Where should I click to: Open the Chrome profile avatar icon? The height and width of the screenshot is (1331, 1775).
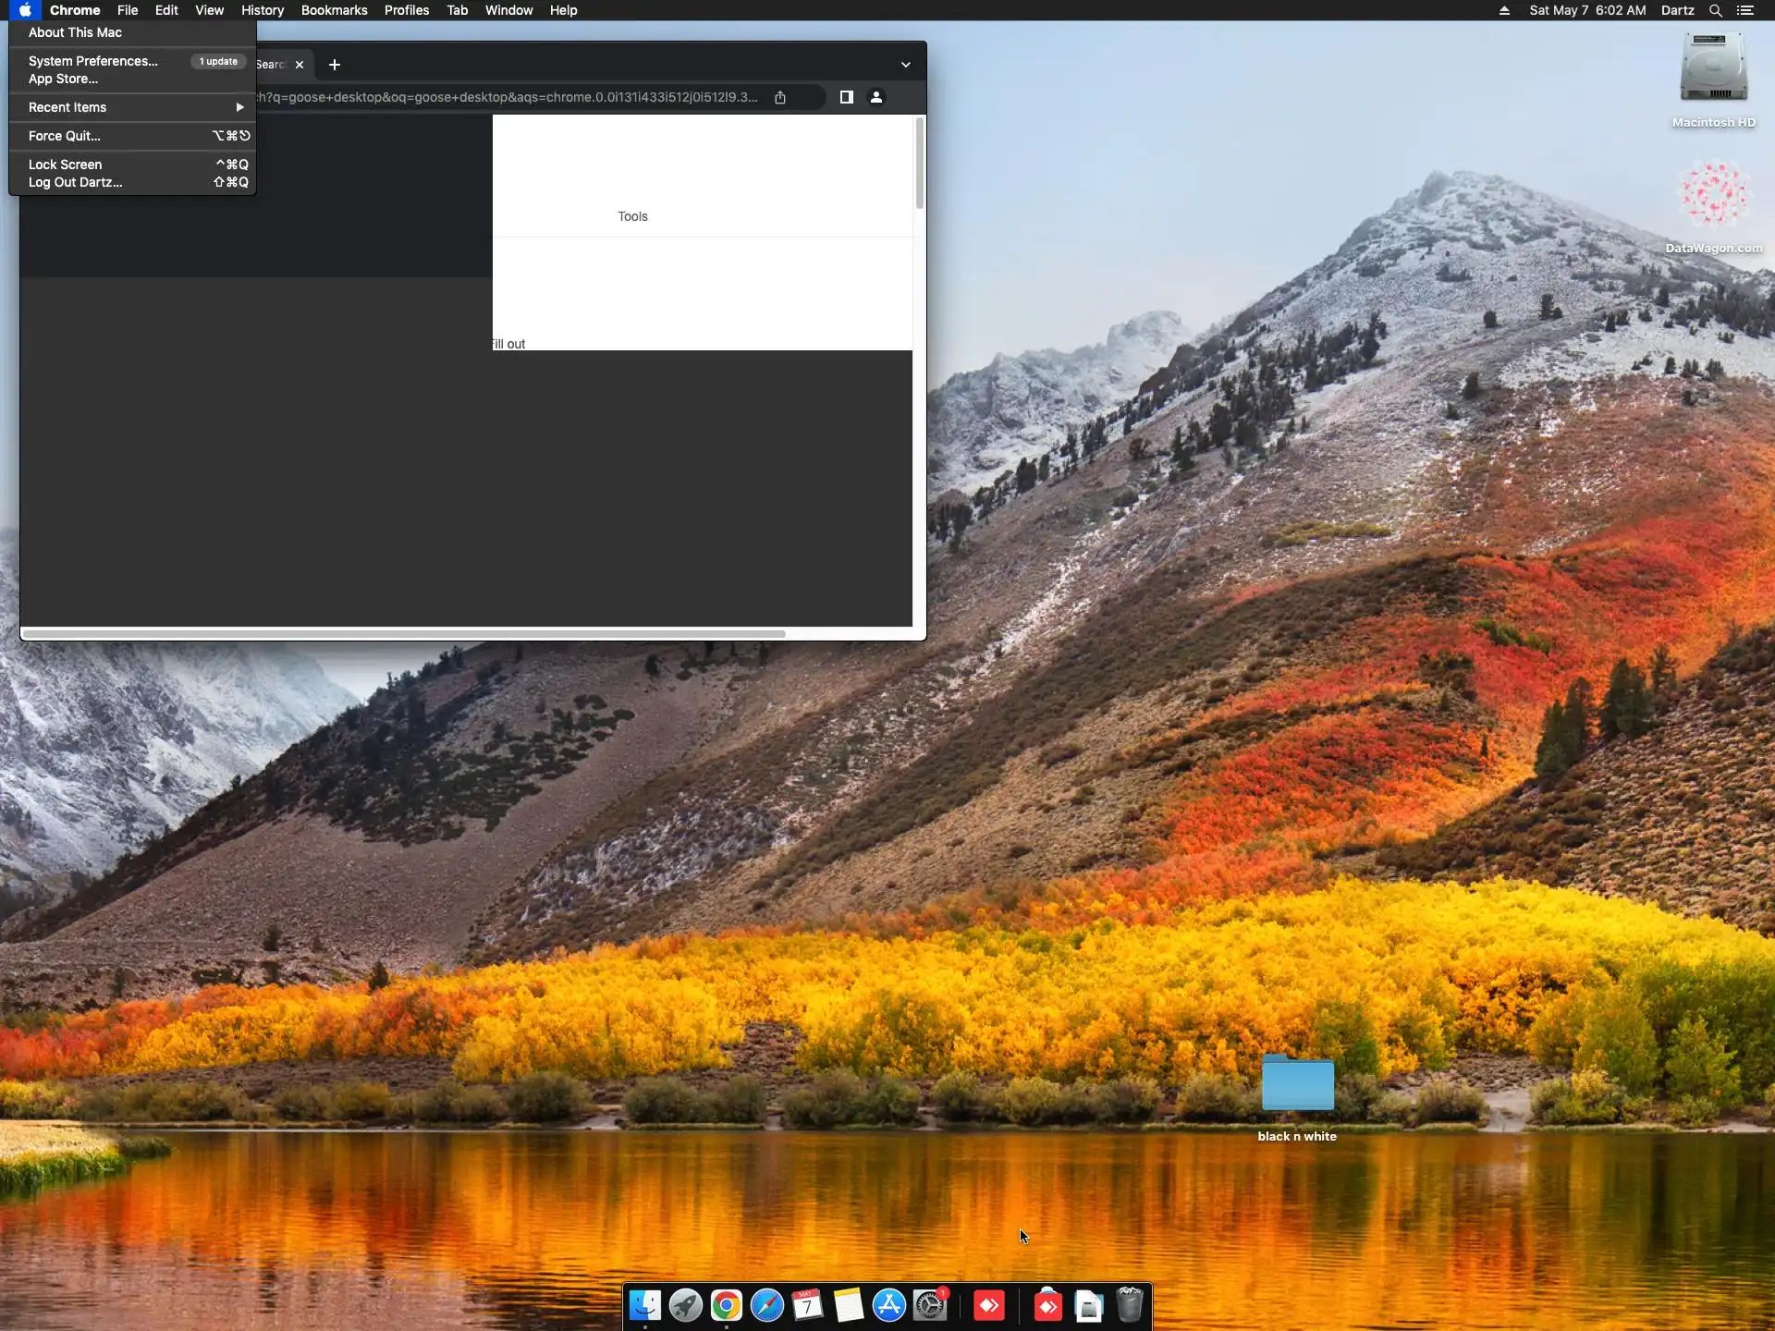click(x=876, y=97)
